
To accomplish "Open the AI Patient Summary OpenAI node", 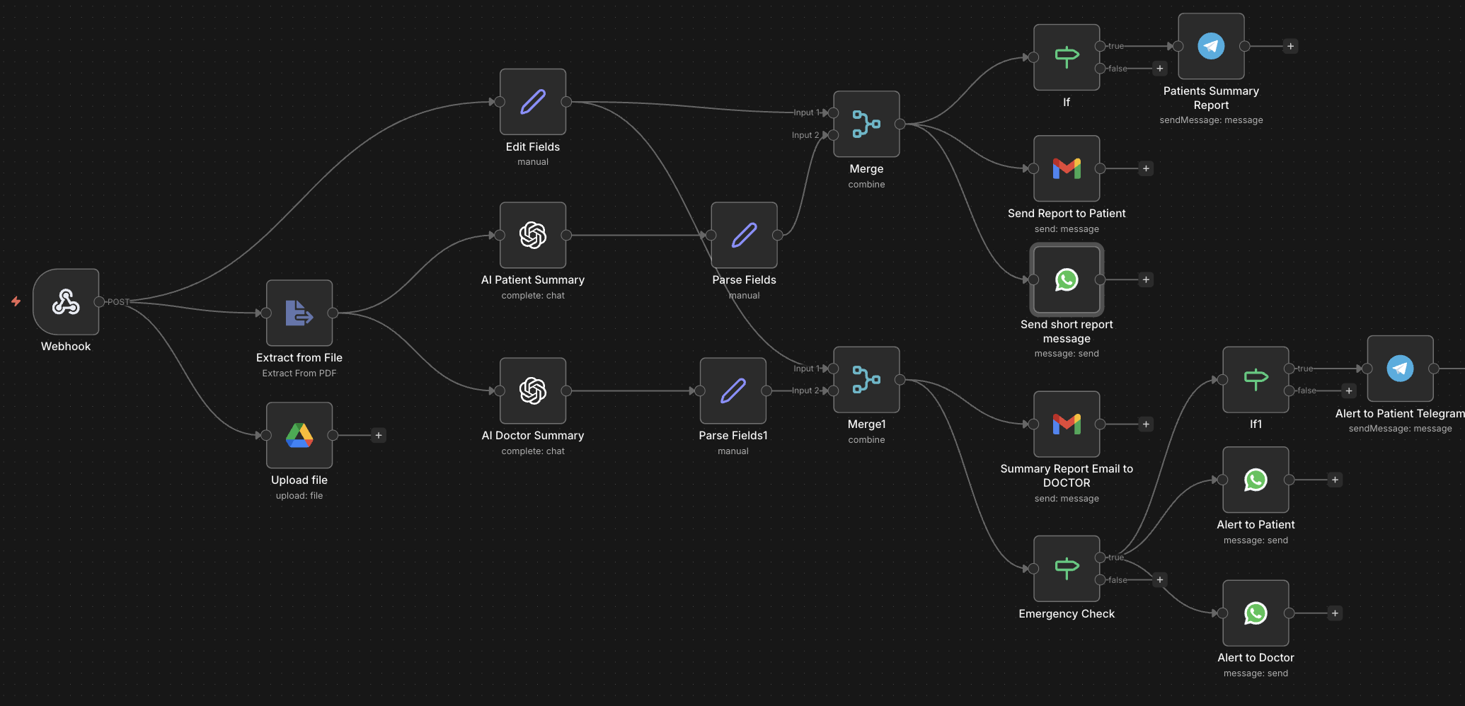I will 533,235.
